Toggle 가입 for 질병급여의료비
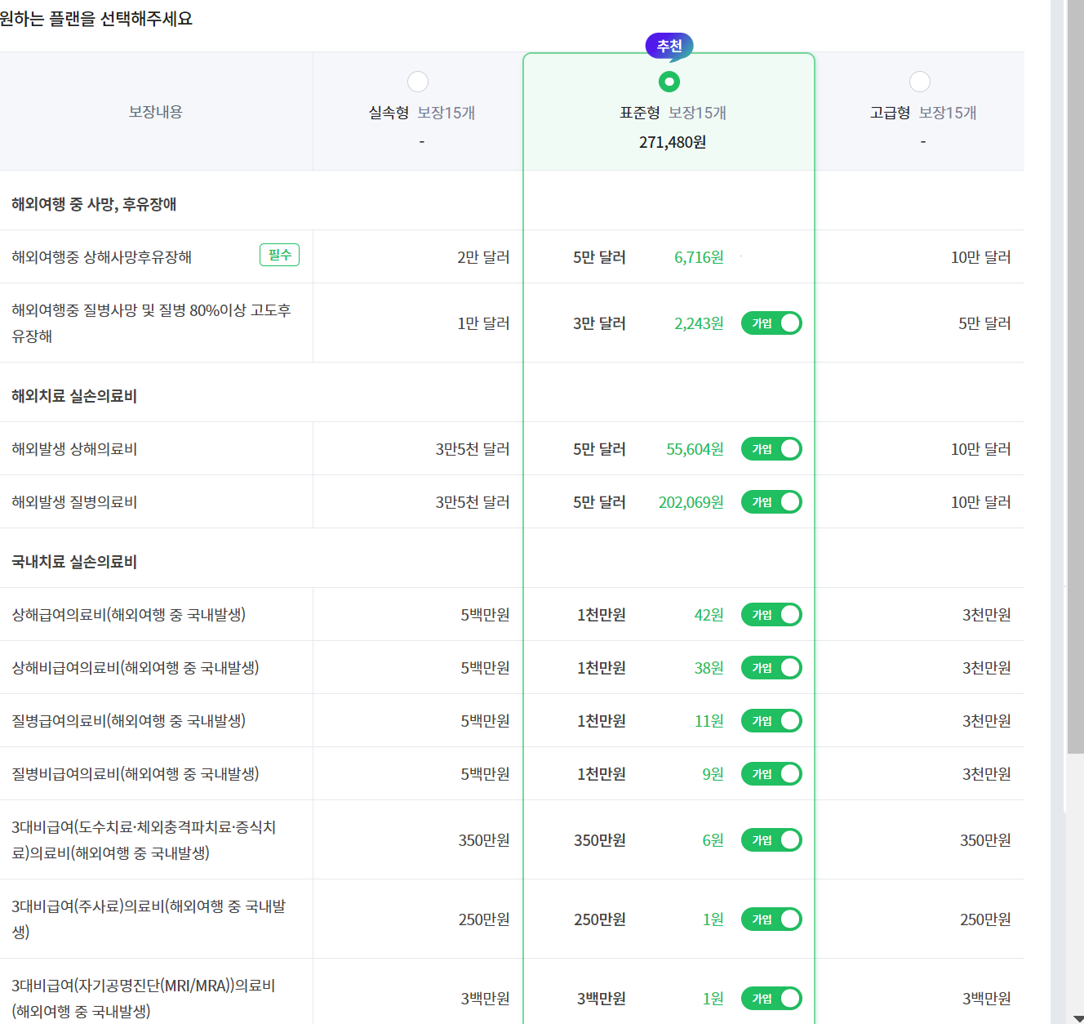Screen dimensions: 1084x1024 771,721
